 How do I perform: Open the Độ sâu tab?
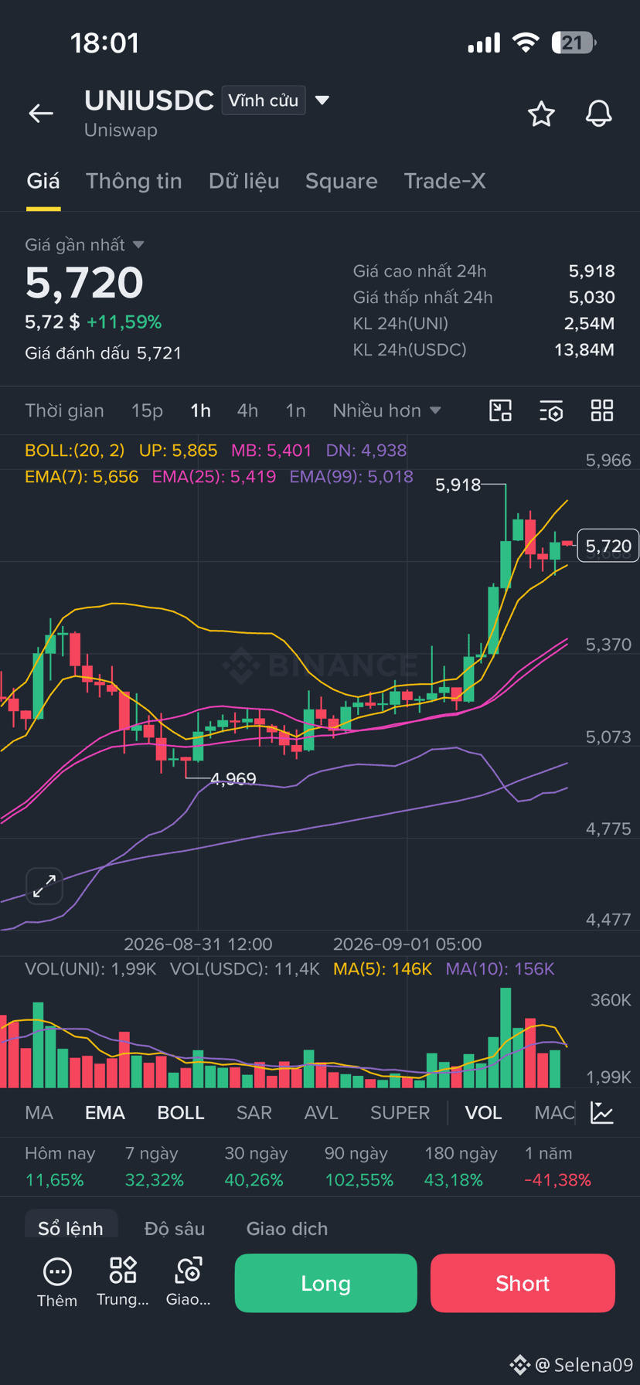pos(175,1229)
